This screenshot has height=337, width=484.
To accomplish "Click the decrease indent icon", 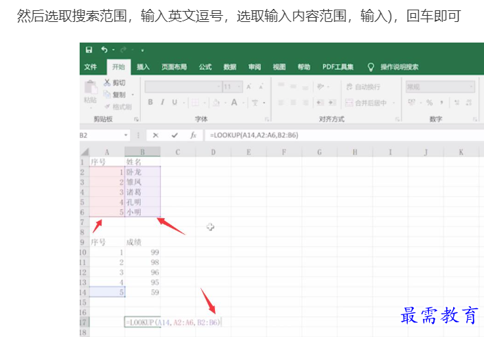I will 321,102.
